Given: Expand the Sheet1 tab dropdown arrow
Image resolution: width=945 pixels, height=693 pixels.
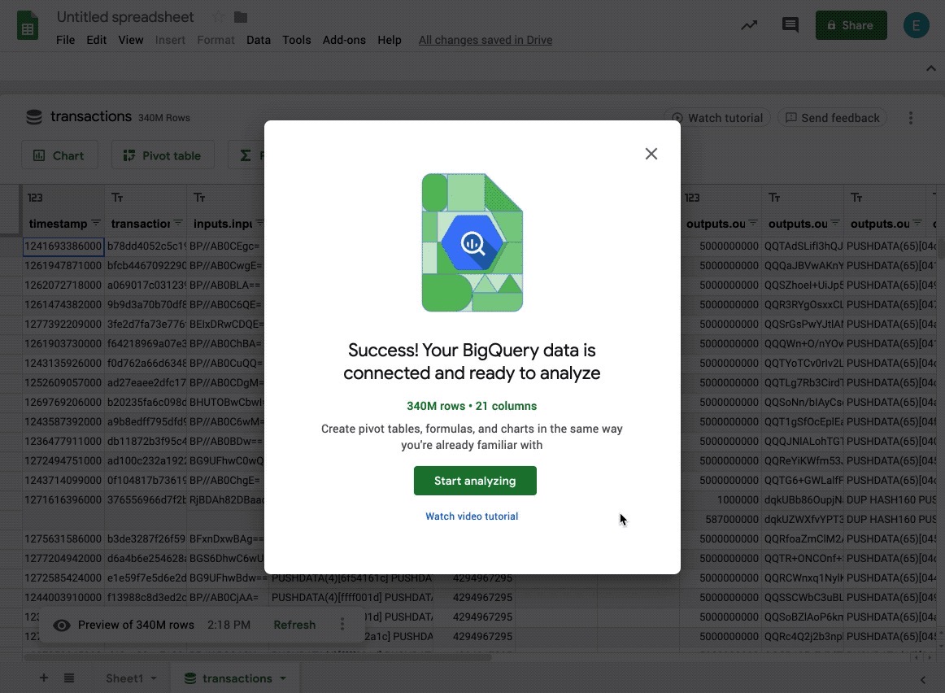Looking at the screenshot, I should click(x=153, y=678).
